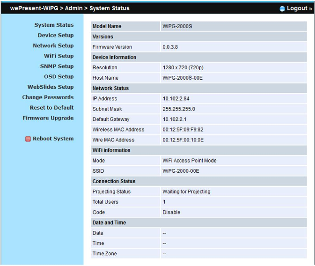The width and height of the screenshot is (315, 266).
Task: Click the Reboot System link
Action: pyautogui.click(x=53, y=139)
